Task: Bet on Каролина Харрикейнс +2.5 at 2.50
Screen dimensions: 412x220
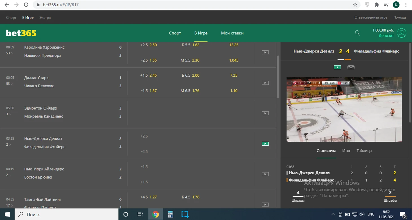Action: tap(148, 45)
